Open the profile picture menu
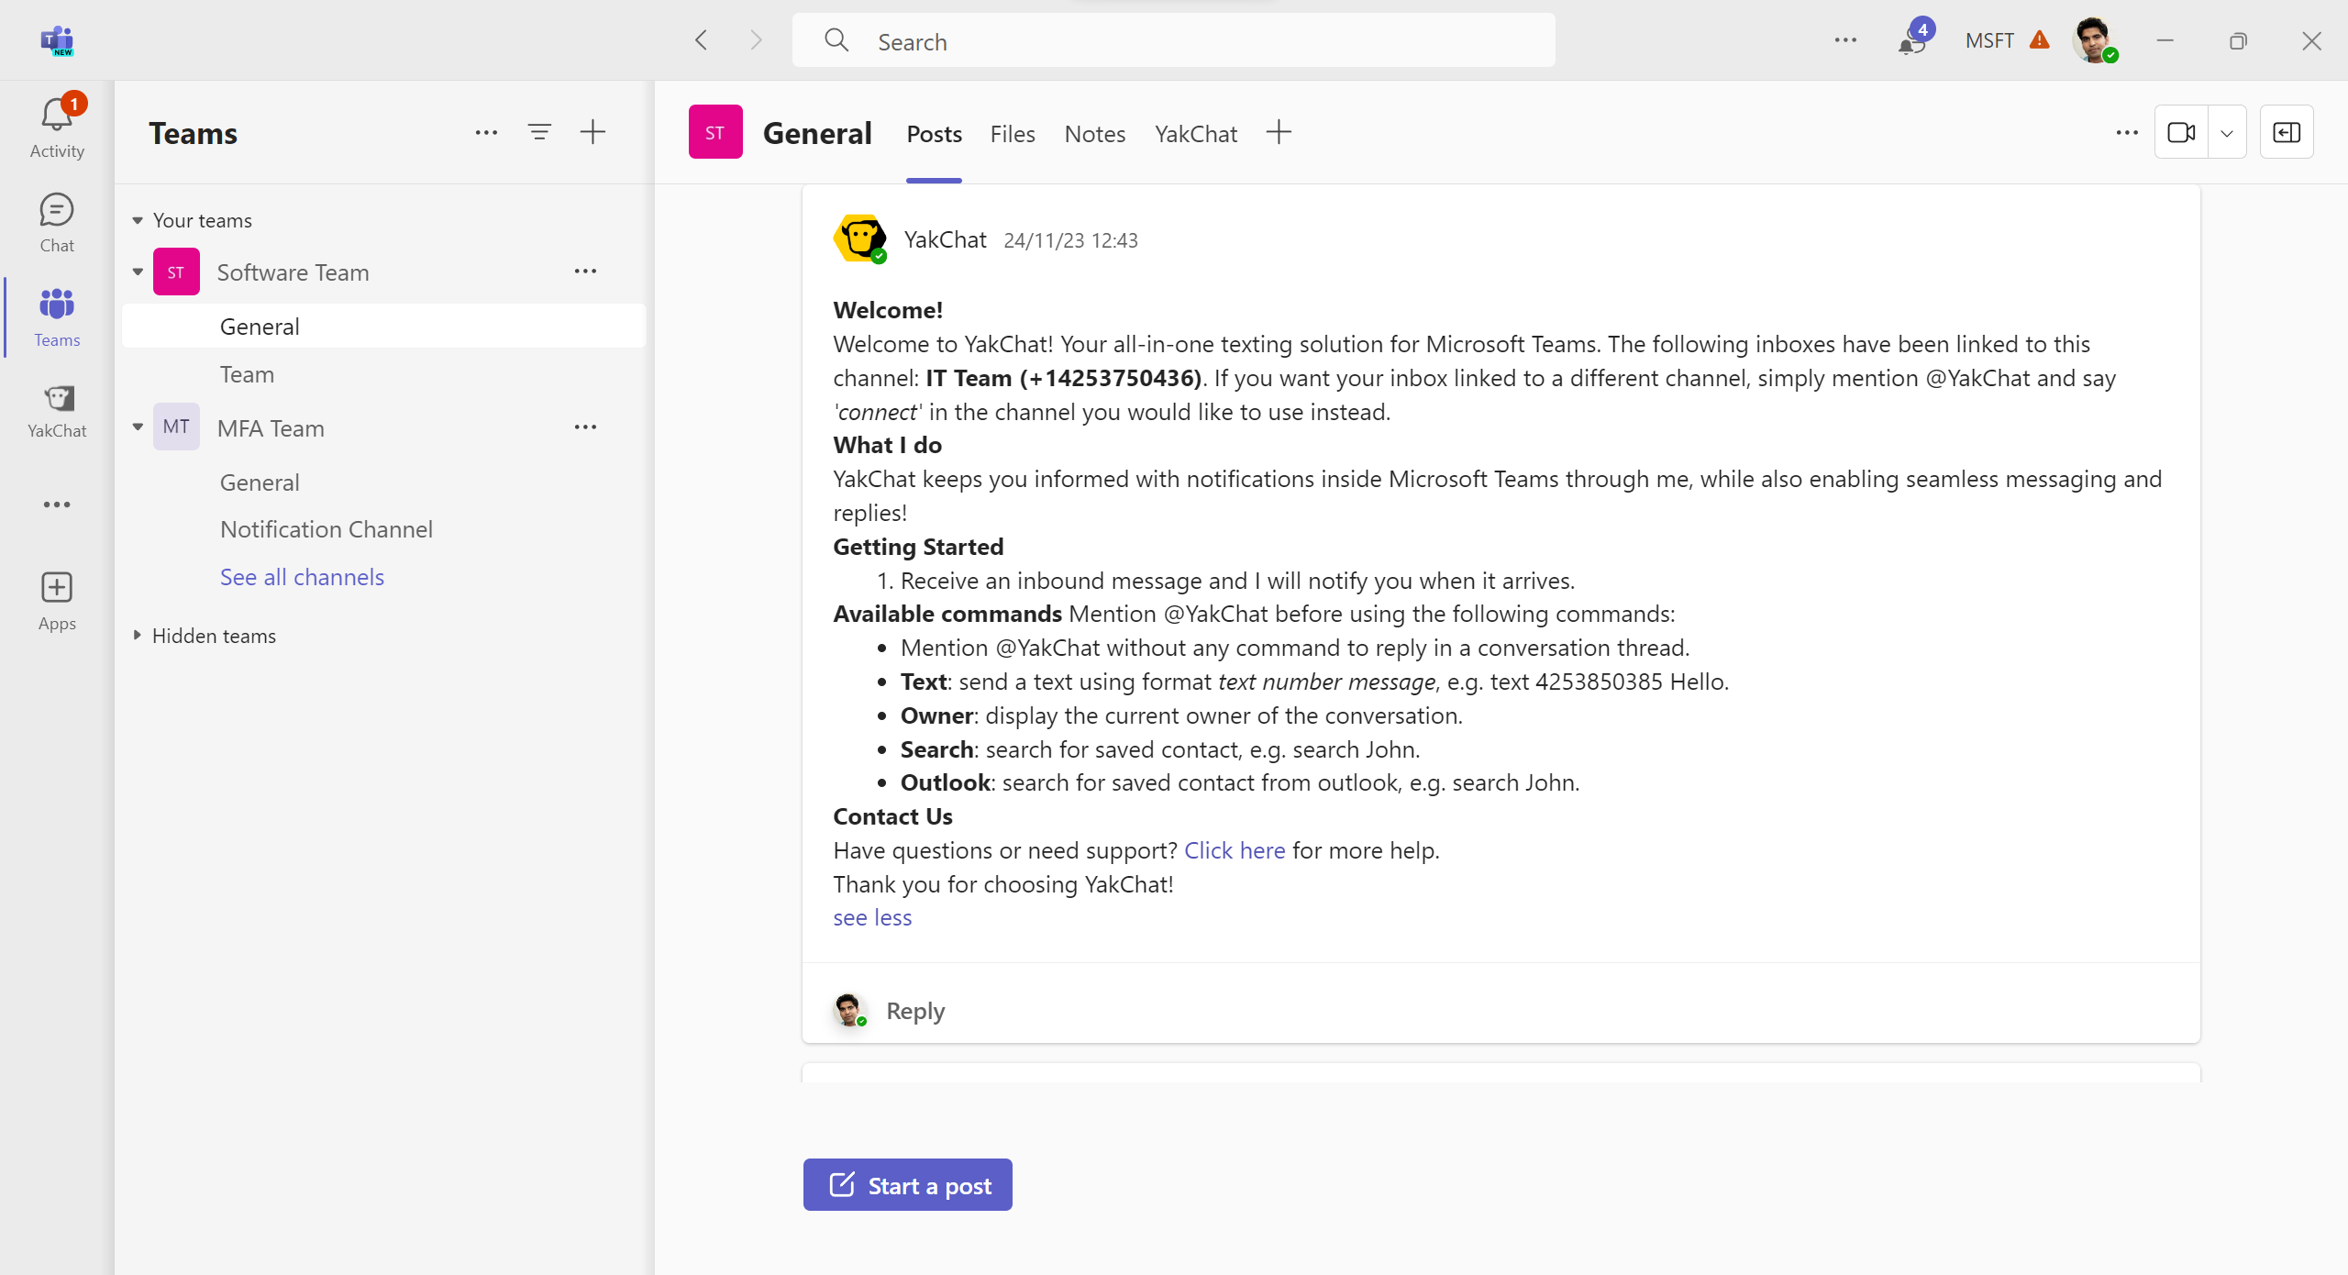Viewport: 2348px width, 1275px height. click(x=2095, y=40)
